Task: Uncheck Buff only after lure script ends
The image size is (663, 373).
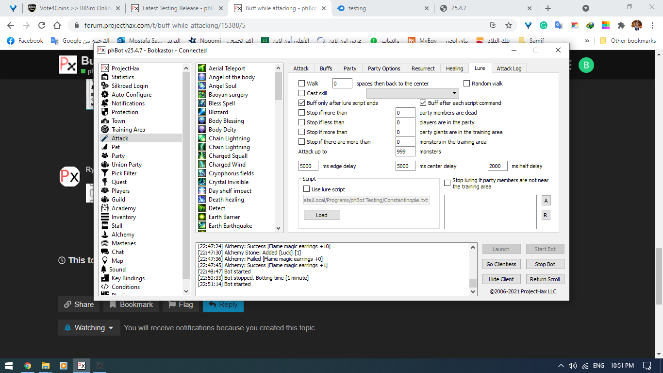Action: 302,103
